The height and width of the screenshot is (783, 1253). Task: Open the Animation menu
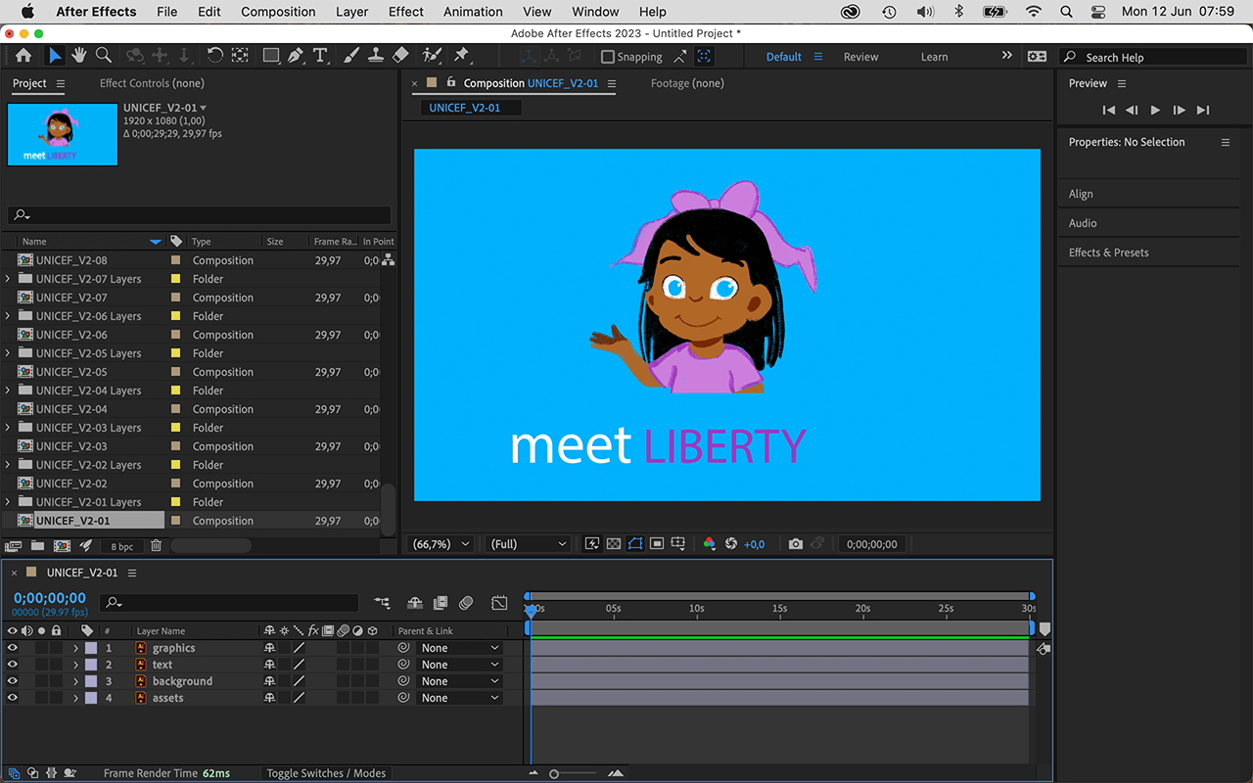click(473, 11)
